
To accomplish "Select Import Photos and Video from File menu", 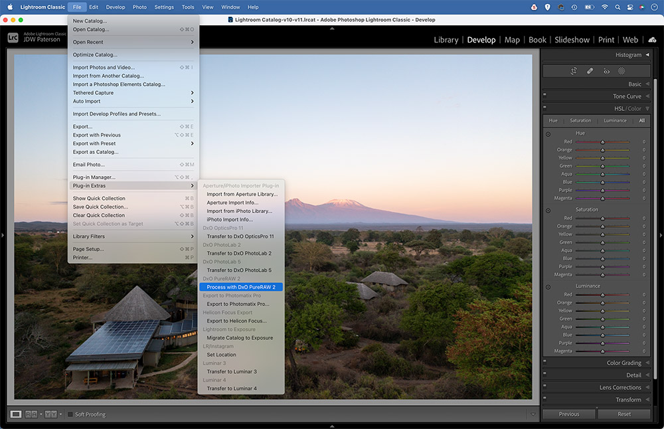I will pyautogui.click(x=133, y=67).
